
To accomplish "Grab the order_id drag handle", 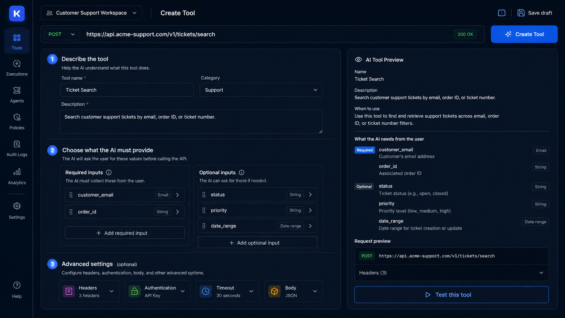I will (x=71, y=212).
